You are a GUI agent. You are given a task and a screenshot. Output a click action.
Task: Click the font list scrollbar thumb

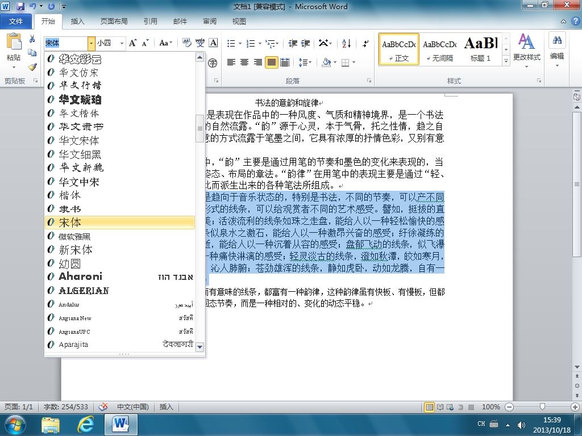[199, 129]
